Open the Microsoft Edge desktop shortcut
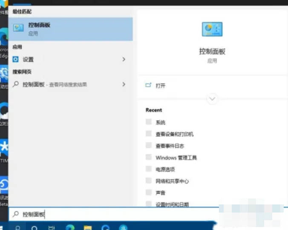The height and width of the screenshot is (230, 288). (4, 42)
